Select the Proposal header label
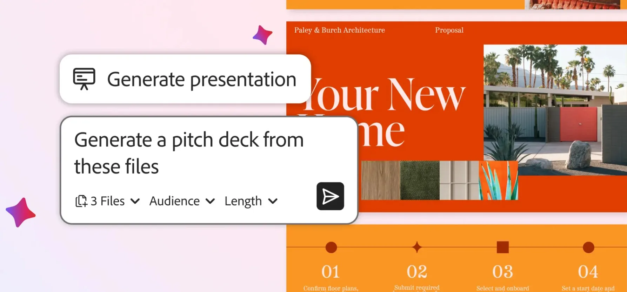627x292 pixels. tap(449, 30)
